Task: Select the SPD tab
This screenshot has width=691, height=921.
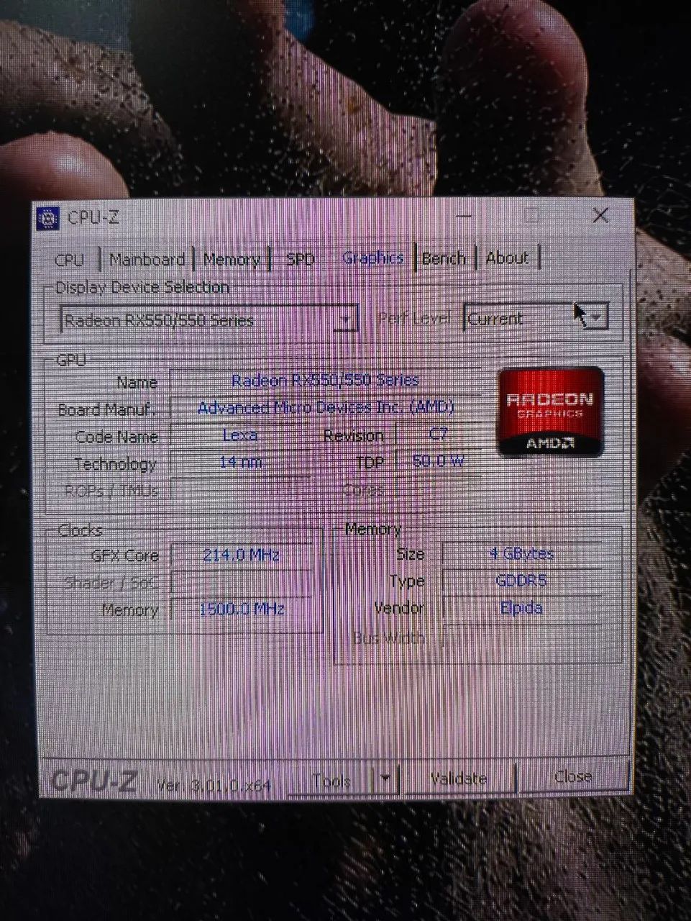Action: (300, 259)
